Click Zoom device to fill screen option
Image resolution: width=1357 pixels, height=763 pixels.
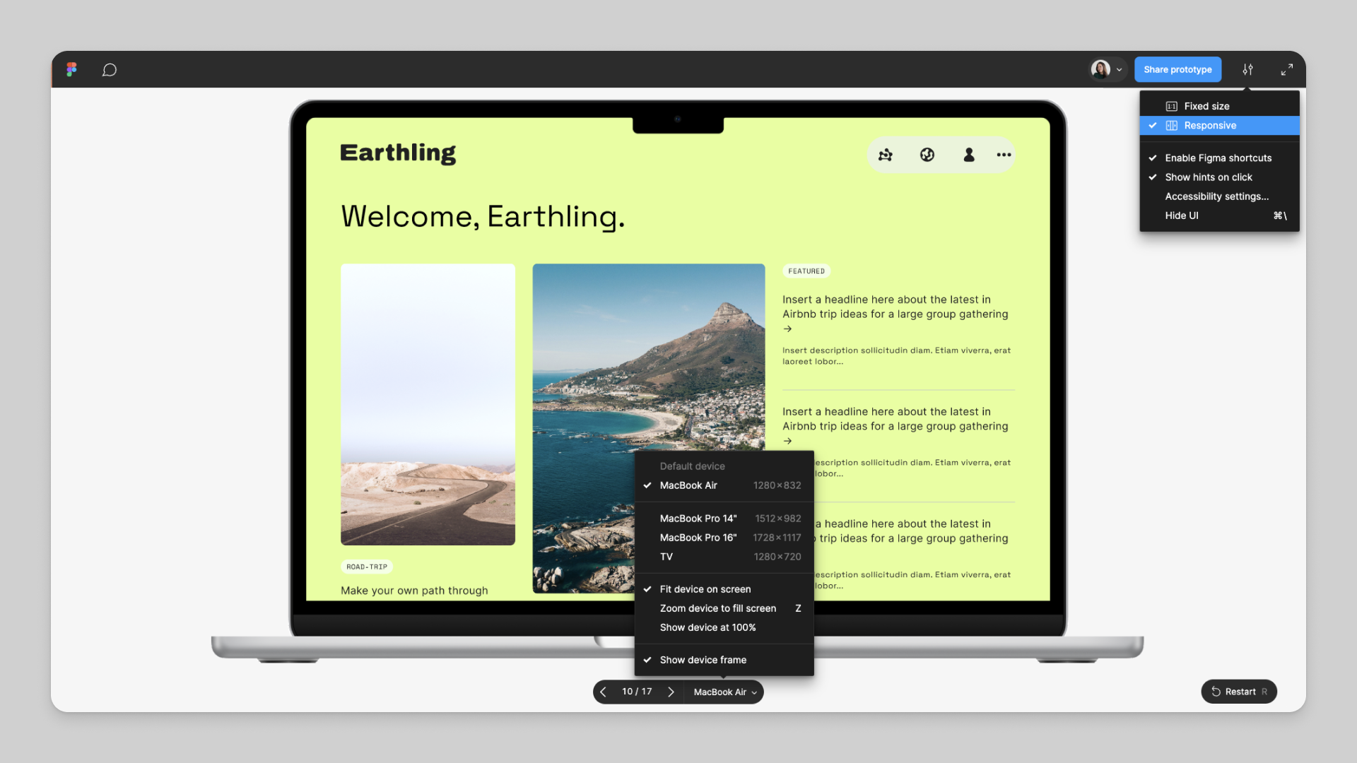pyautogui.click(x=717, y=608)
